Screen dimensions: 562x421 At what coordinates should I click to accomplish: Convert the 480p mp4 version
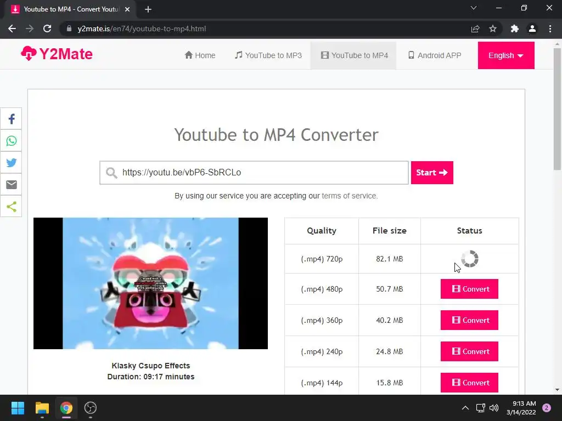[x=469, y=289]
